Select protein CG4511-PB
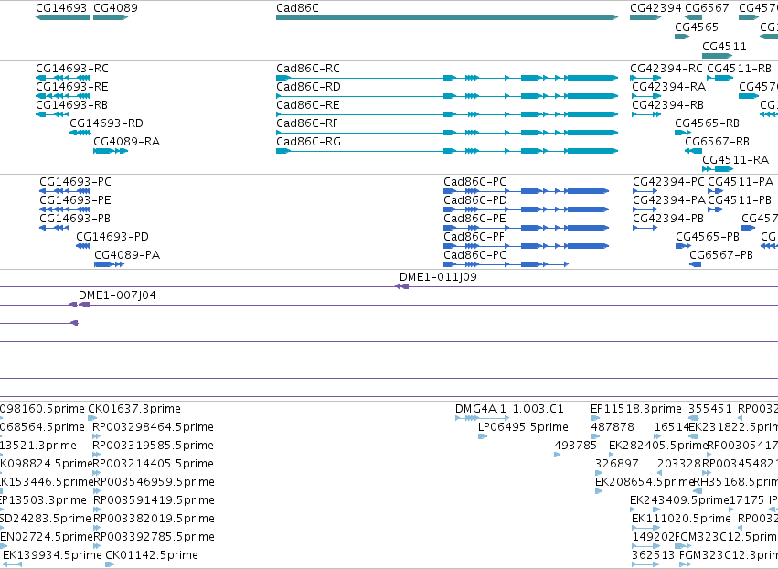The height and width of the screenshot is (569, 778). click(x=716, y=209)
